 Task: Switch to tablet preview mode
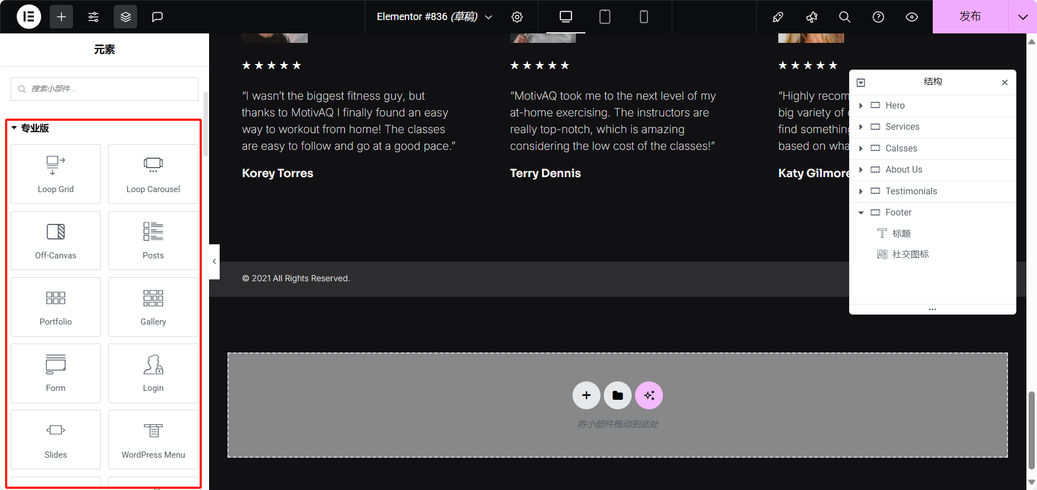[605, 17]
